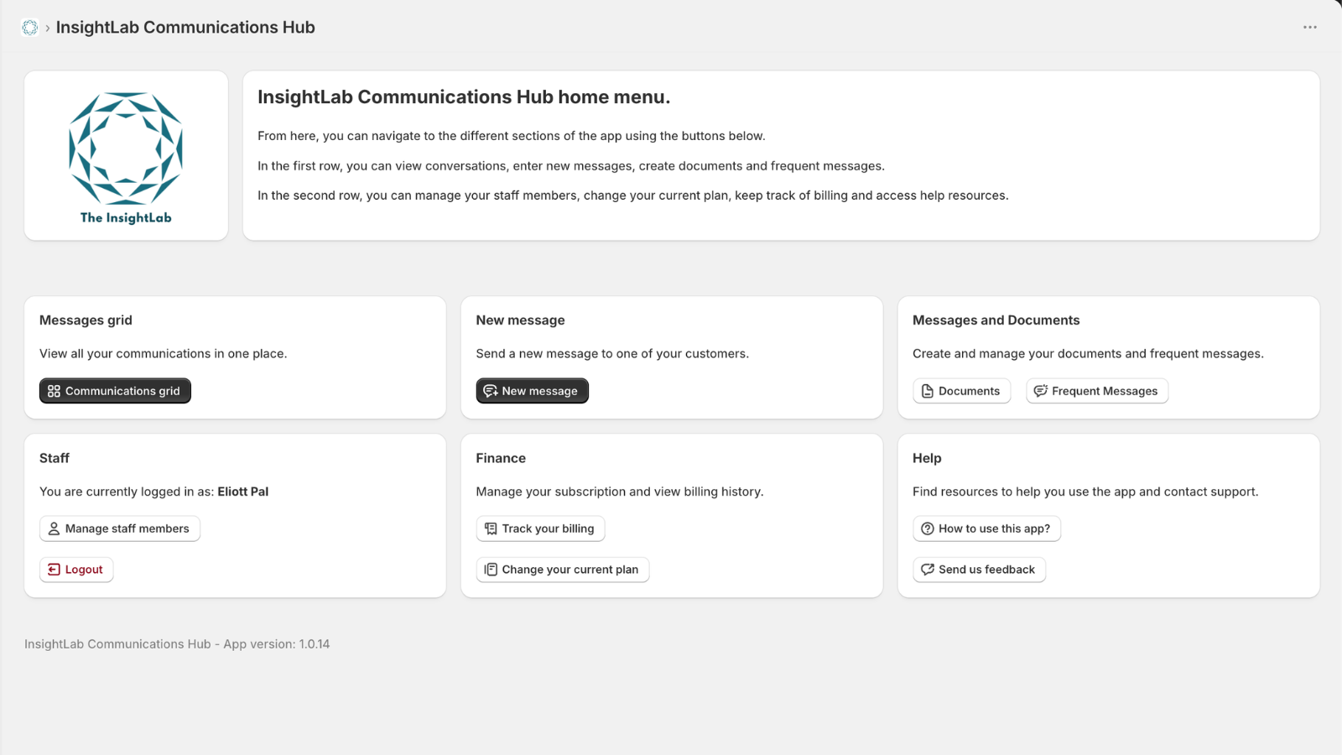
Task: Click the App version 1.0.14 footer text
Action: coord(276,644)
